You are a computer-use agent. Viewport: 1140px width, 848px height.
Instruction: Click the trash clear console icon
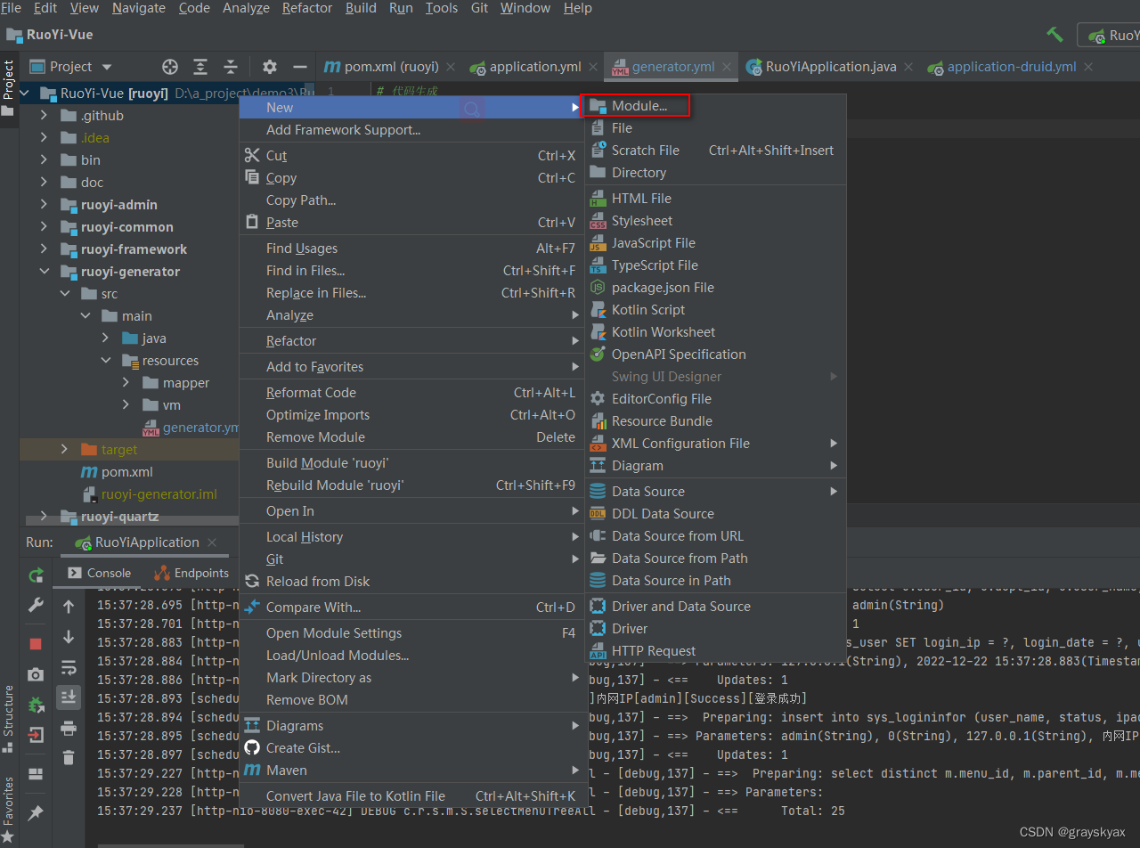[x=69, y=757]
